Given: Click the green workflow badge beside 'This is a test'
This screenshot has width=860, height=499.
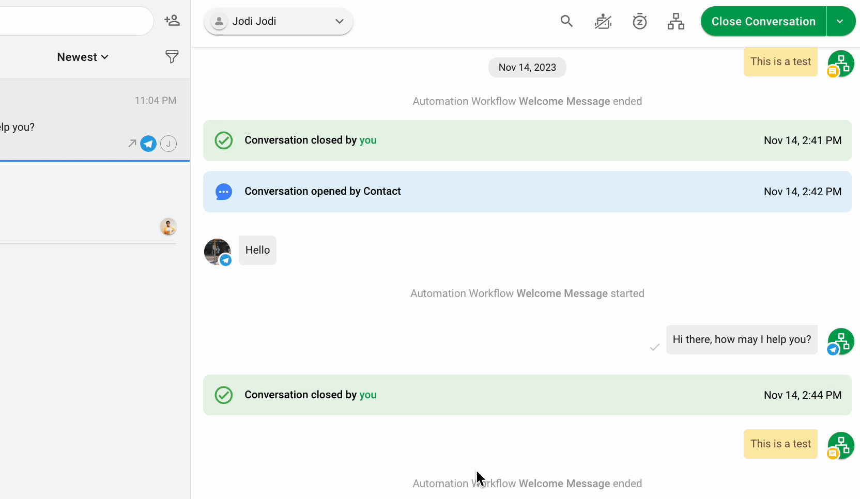Looking at the screenshot, I should pyautogui.click(x=840, y=63).
